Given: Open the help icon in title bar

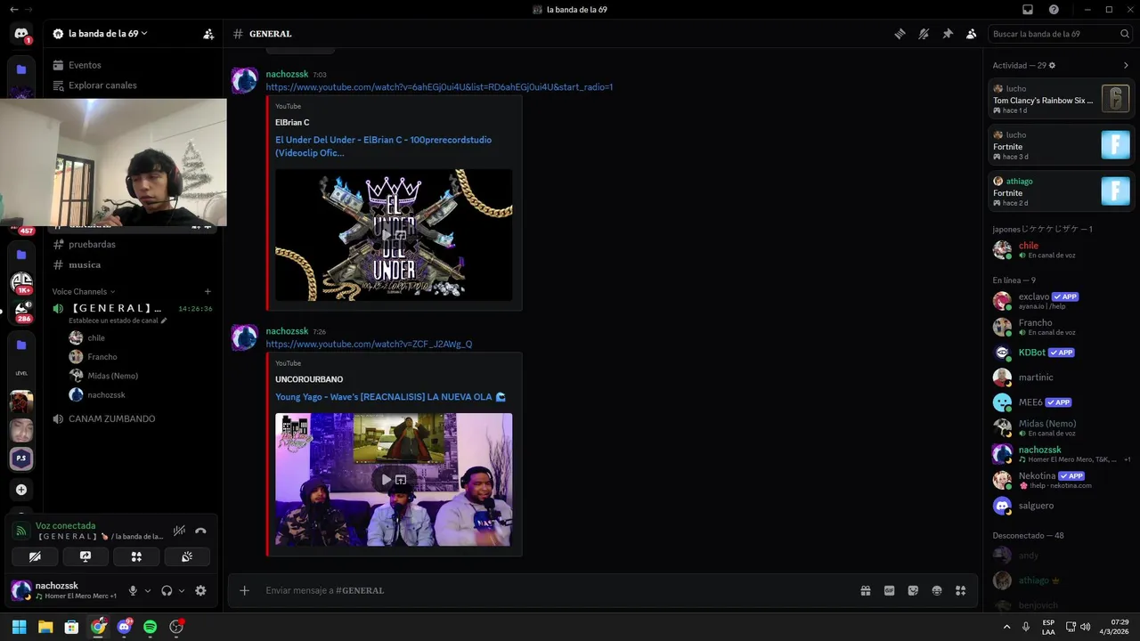Looking at the screenshot, I should tap(1054, 10).
